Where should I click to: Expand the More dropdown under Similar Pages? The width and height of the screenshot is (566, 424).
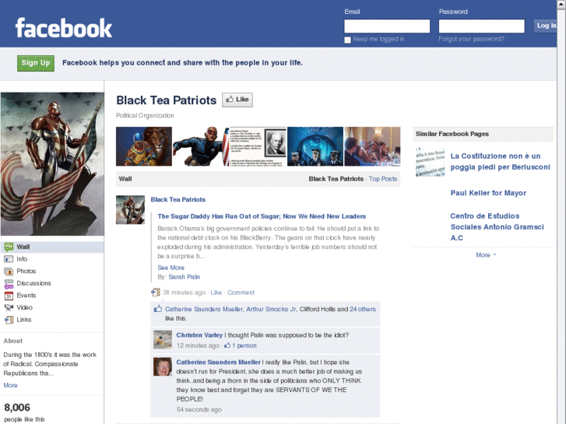(486, 255)
